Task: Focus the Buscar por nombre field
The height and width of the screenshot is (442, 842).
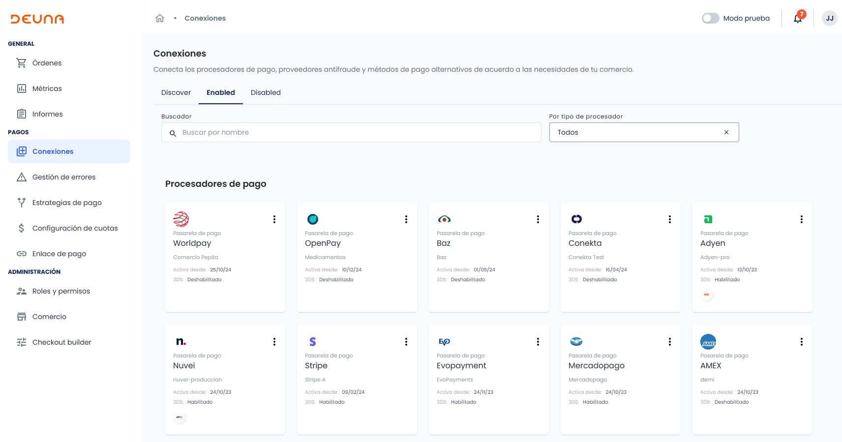Action: click(351, 132)
